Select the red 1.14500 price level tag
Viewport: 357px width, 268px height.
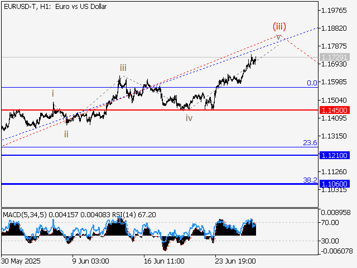pos(335,111)
